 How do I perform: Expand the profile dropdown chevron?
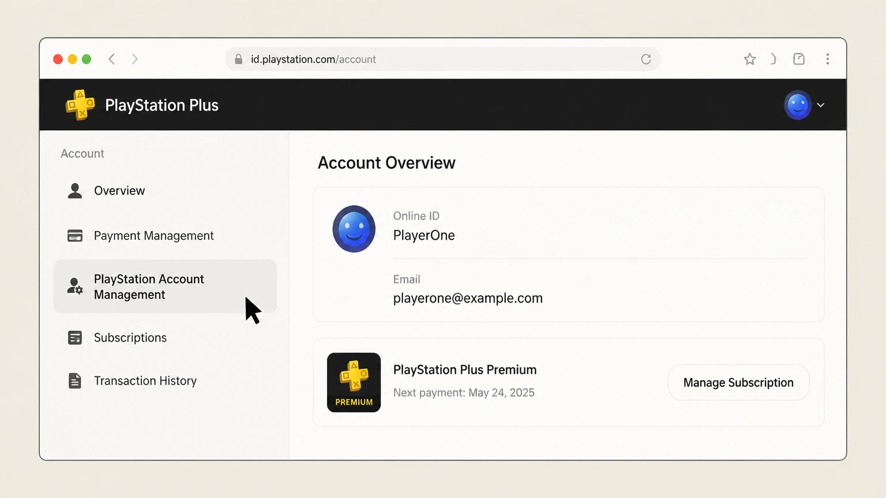pos(821,105)
